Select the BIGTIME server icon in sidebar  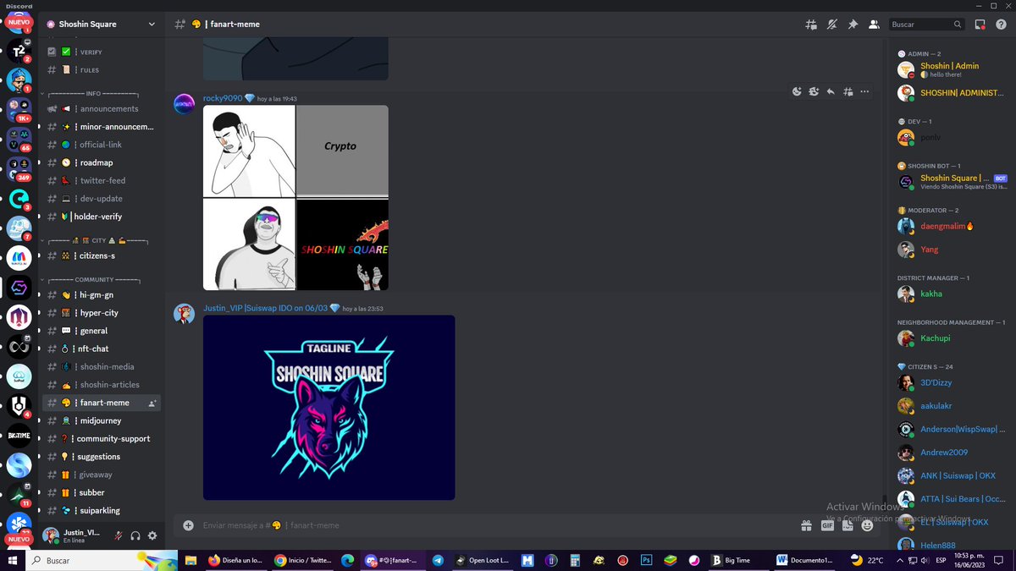[19, 436]
